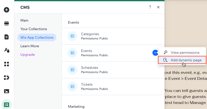Close the CMS panel
The image size is (207, 109).
[158, 7]
